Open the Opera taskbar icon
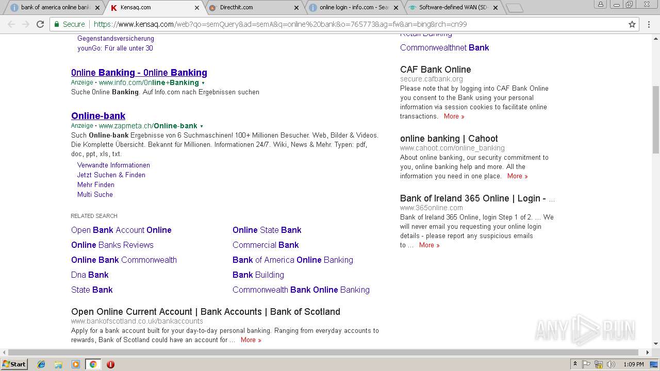This screenshot has width=660, height=371. (110, 364)
